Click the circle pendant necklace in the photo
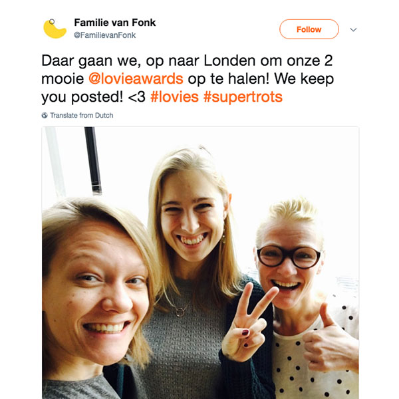This screenshot has height=399, width=399. coord(180,312)
